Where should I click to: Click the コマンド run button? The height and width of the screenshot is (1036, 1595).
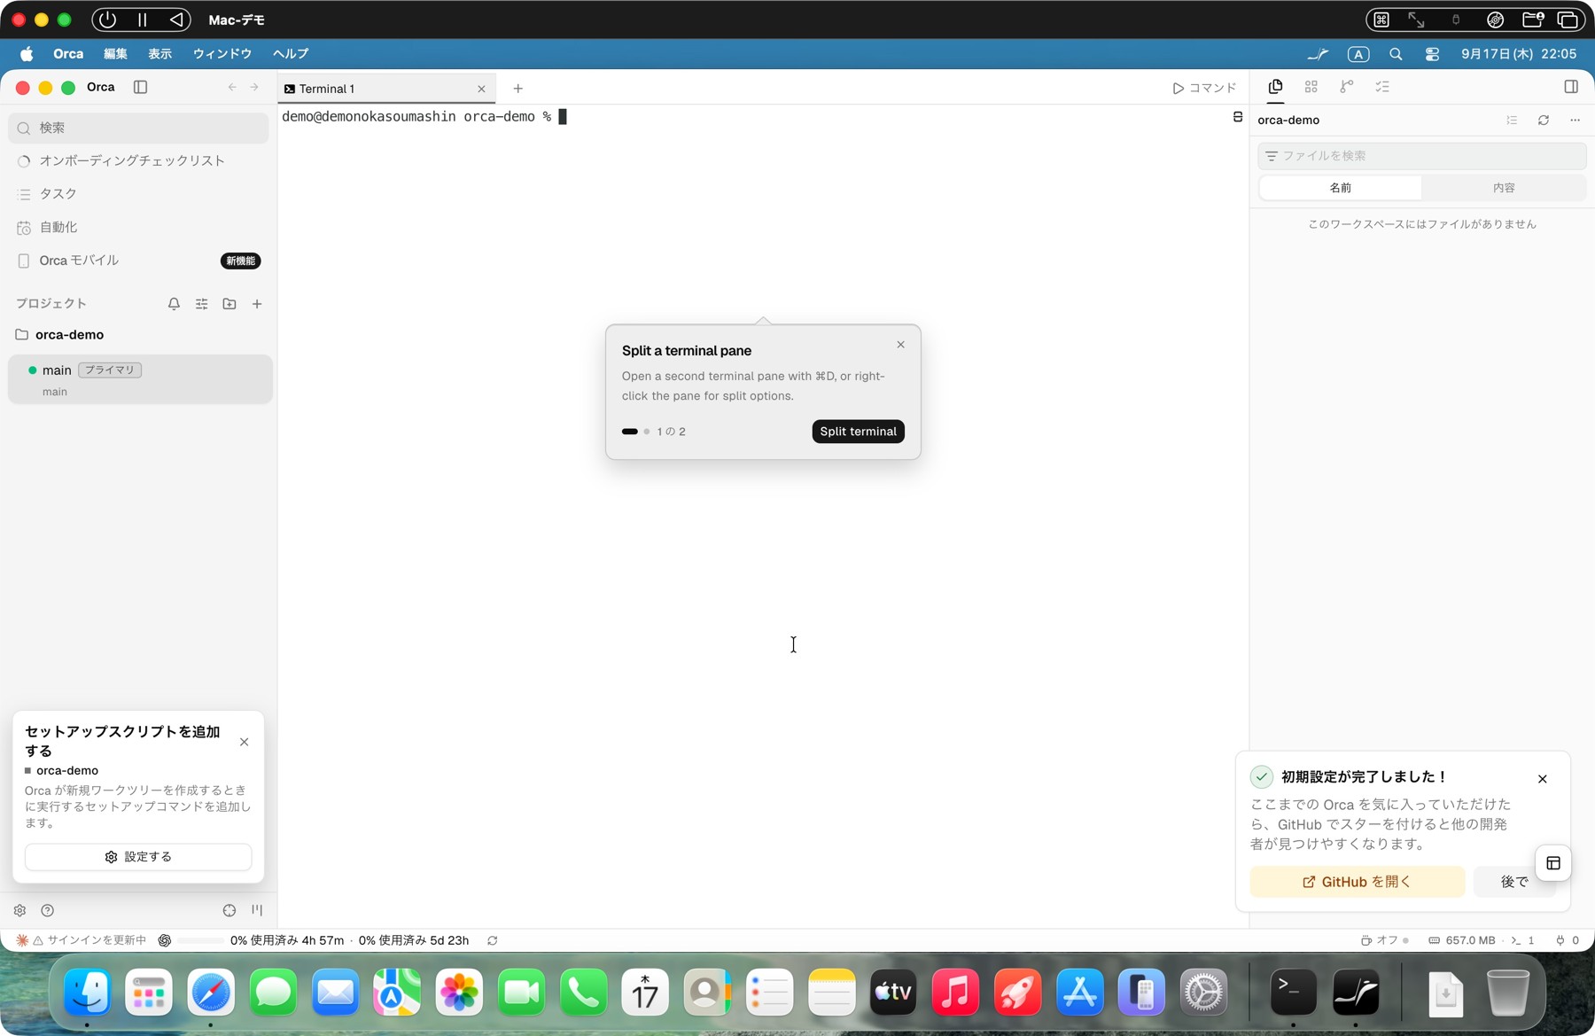(x=1204, y=88)
